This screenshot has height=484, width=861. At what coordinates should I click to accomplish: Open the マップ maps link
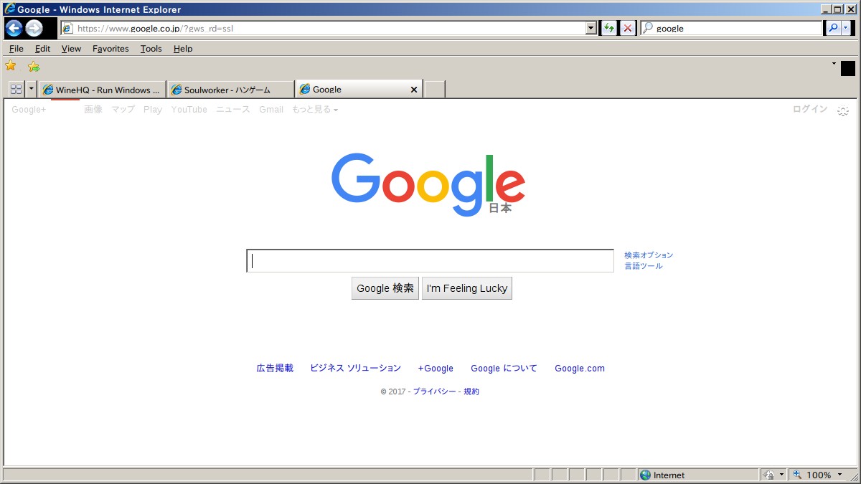[123, 110]
